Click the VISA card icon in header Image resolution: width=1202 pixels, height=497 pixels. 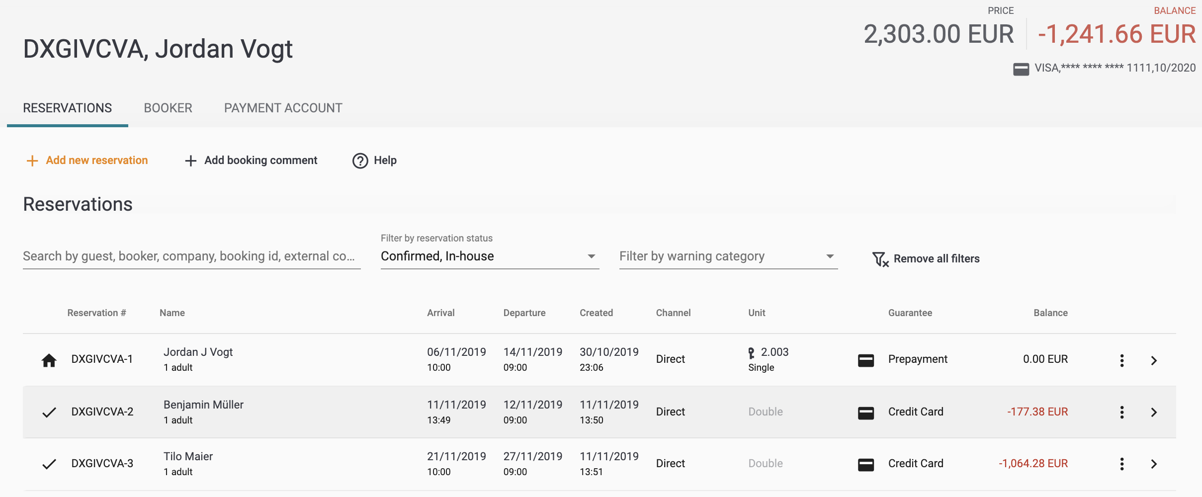click(x=1021, y=69)
